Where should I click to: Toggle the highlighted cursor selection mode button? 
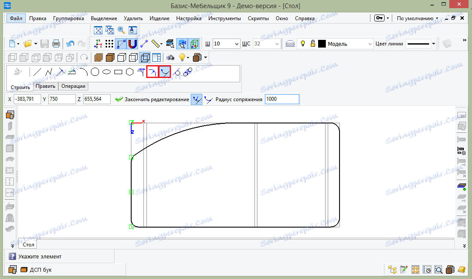[182, 44]
